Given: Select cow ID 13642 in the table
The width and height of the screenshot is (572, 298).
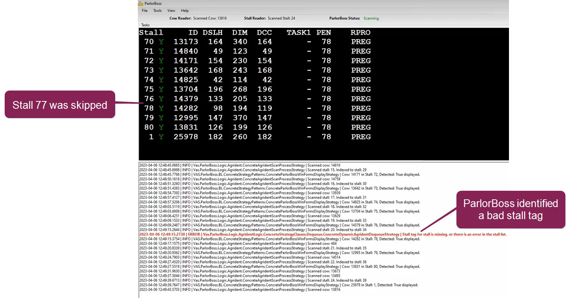Looking at the screenshot, I should click(x=186, y=70).
